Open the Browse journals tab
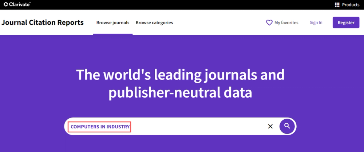 tap(113, 22)
